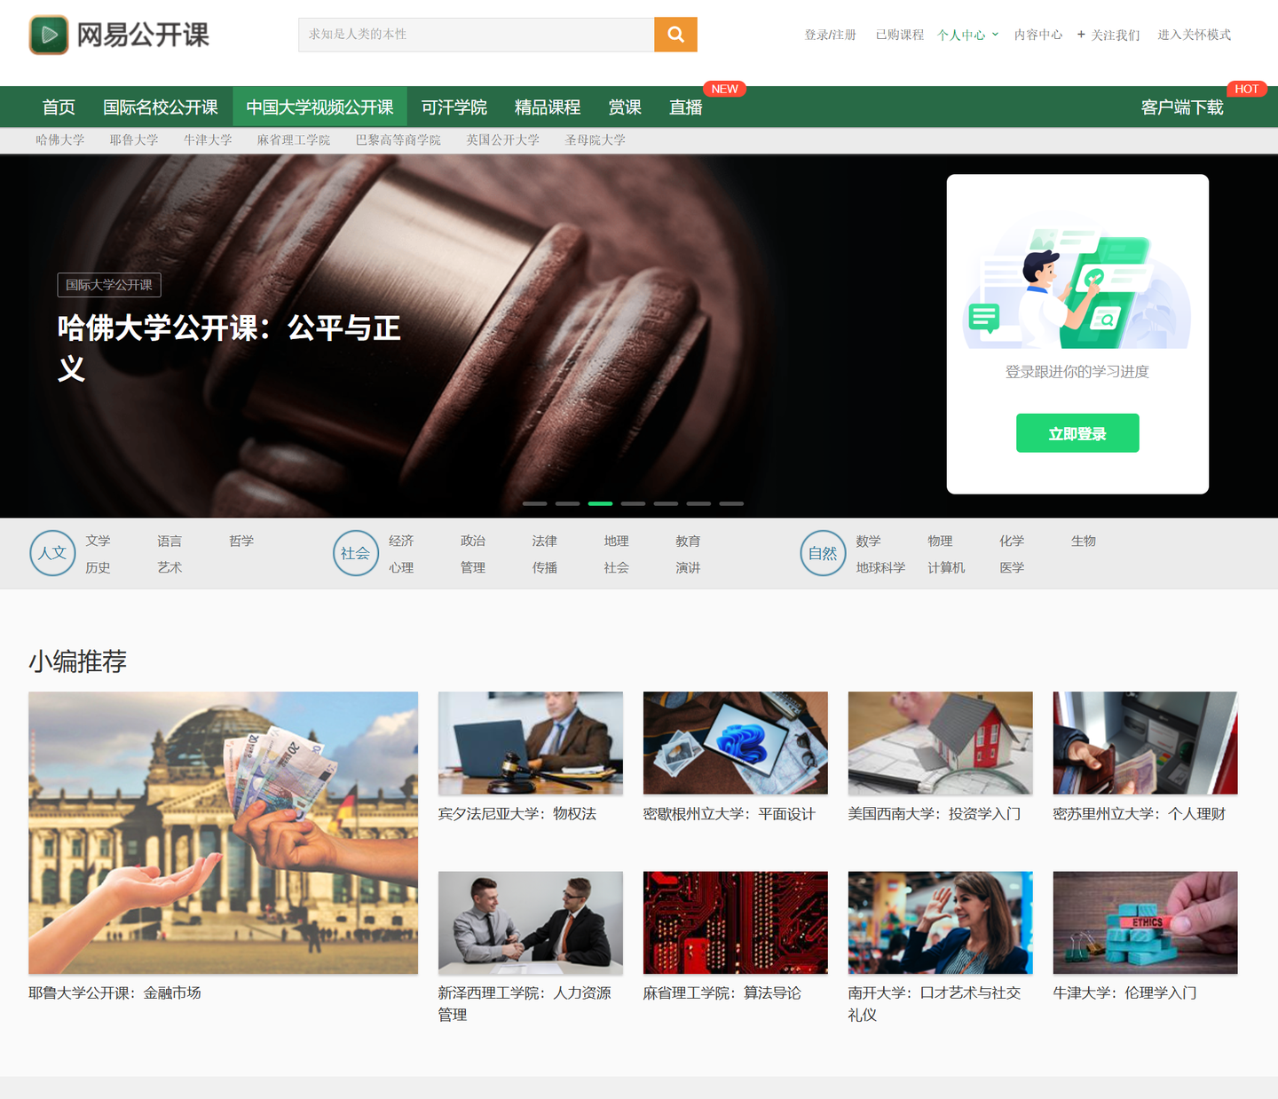This screenshot has width=1278, height=1099.
Task: Open the 牛津大学 sub-navigation link
Action: click(208, 140)
